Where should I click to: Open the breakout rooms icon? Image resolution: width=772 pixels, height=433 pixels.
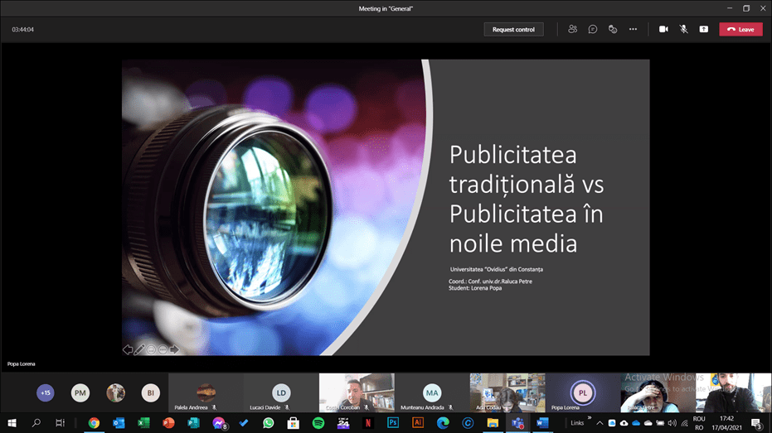[x=613, y=29]
